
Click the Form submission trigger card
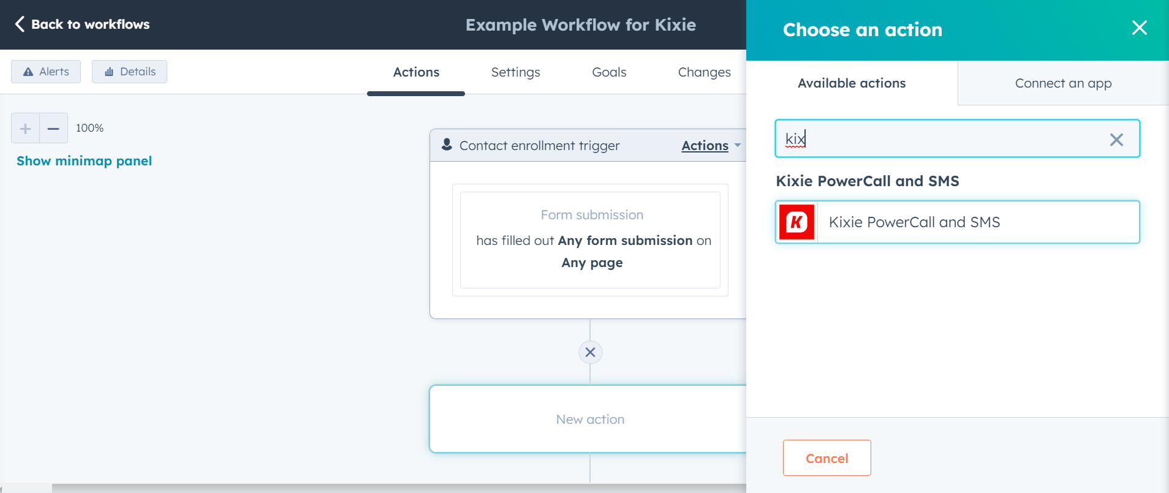click(590, 240)
